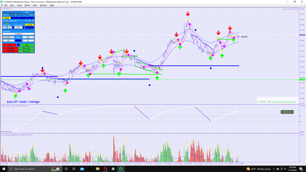Click the green Buy button
Image resolution: width=306 pixels, height=172 pixels.
pyautogui.click(x=27, y=45)
